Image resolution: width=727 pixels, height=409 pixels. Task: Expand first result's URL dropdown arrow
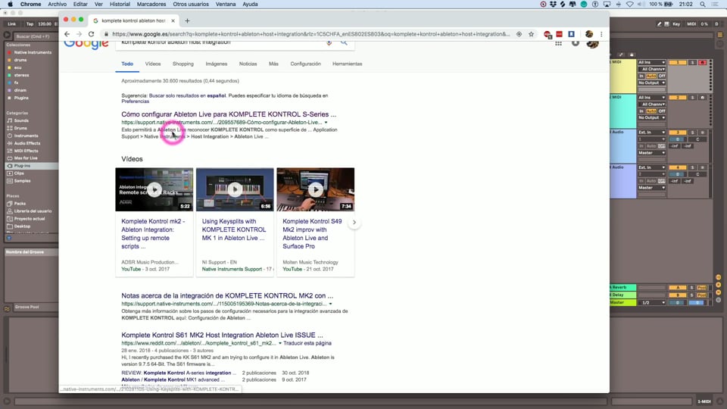pos(326,123)
